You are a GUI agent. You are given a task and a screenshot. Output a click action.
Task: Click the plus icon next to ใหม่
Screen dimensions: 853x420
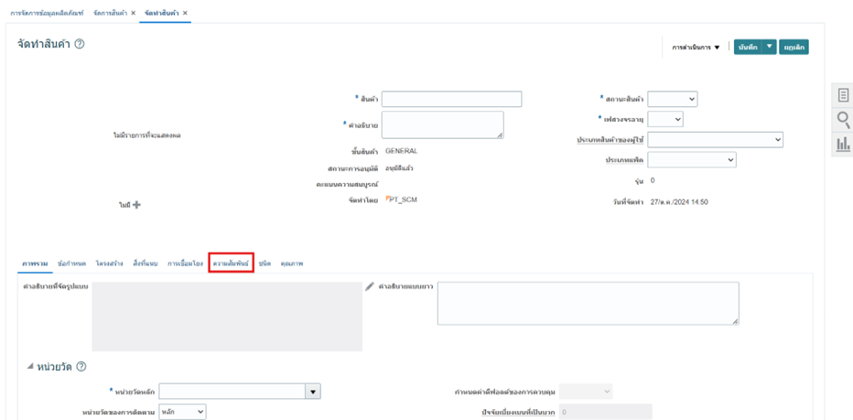tap(136, 205)
